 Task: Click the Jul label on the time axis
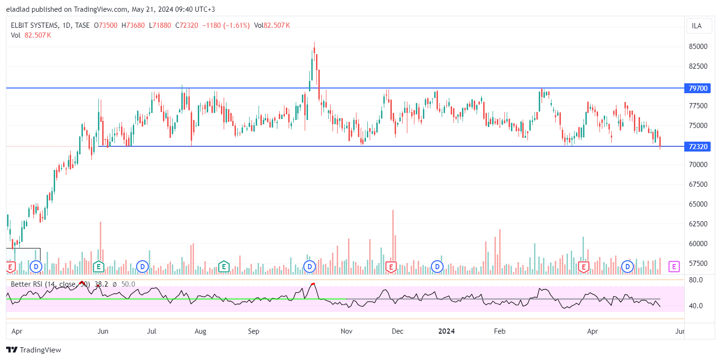pyautogui.click(x=152, y=331)
